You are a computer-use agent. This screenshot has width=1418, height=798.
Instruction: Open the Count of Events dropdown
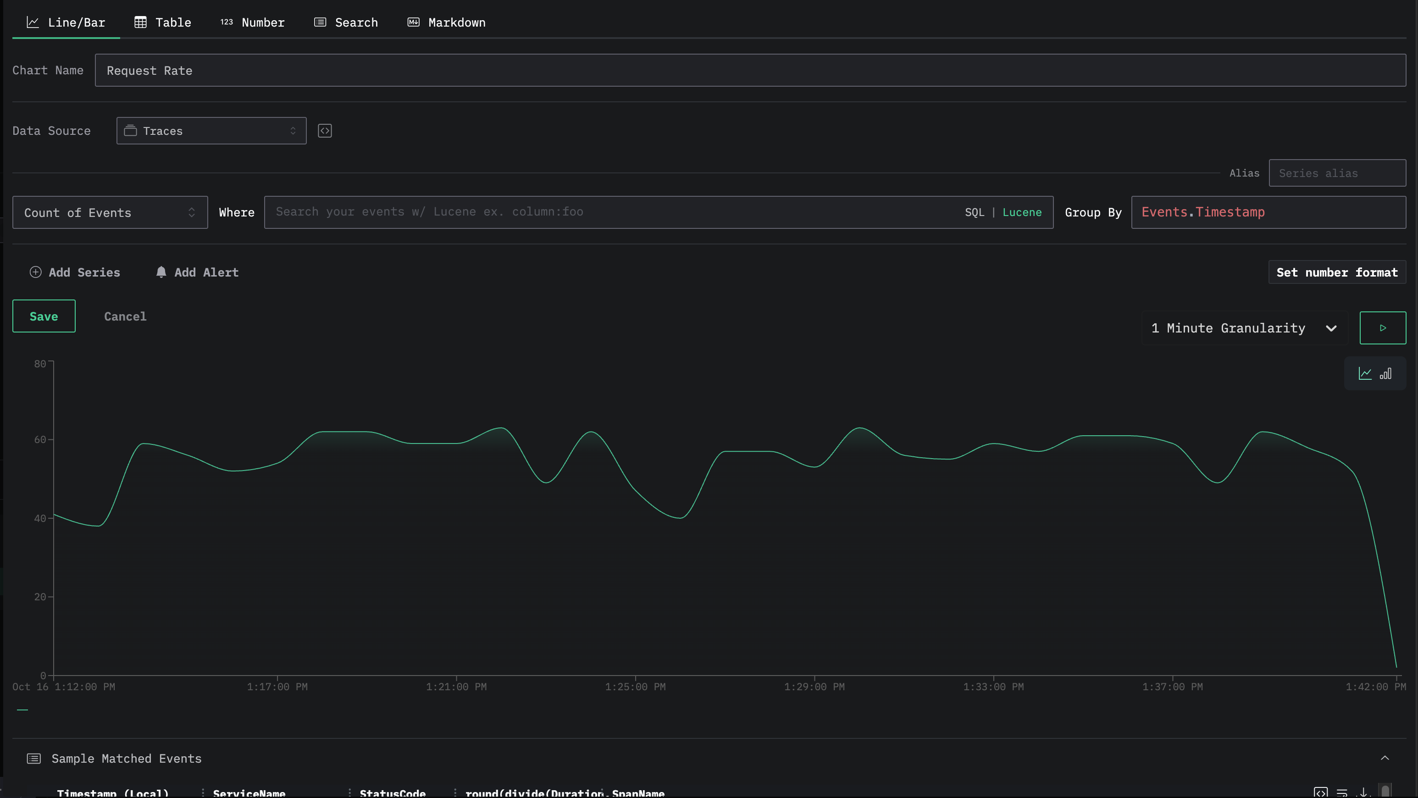click(110, 212)
